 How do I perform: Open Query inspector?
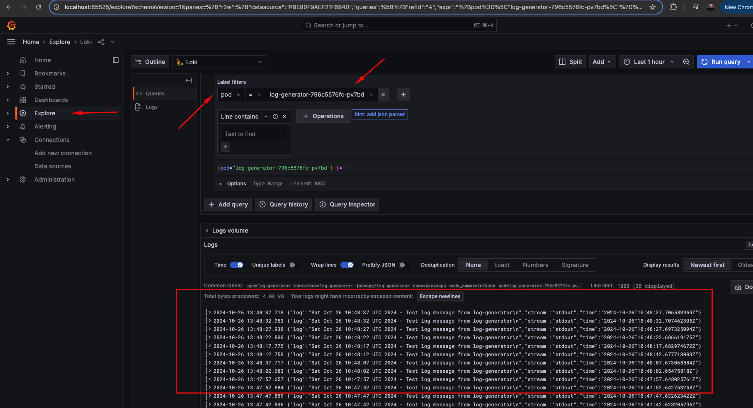347,204
